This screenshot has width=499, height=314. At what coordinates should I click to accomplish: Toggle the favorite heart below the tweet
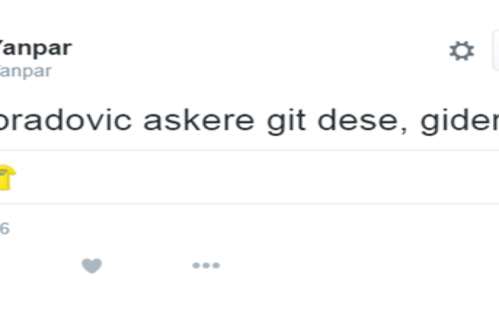tap(91, 265)
